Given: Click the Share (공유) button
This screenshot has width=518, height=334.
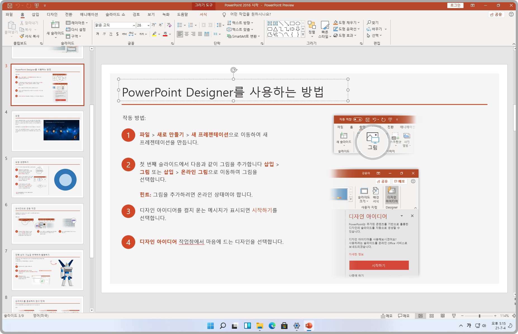Looking at the screenshot, I should point(496,15).
